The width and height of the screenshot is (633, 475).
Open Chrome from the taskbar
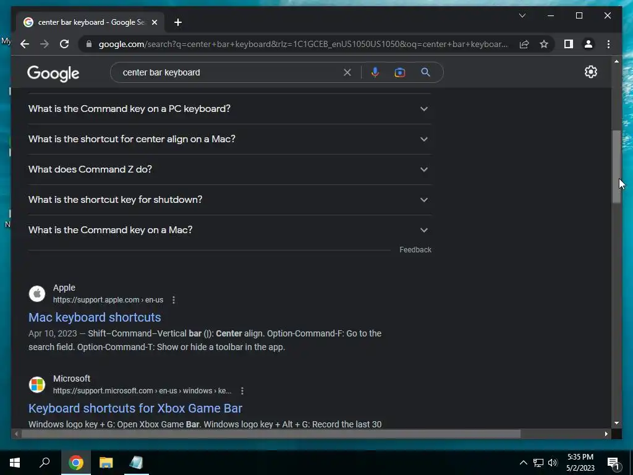tap(75, 463)
